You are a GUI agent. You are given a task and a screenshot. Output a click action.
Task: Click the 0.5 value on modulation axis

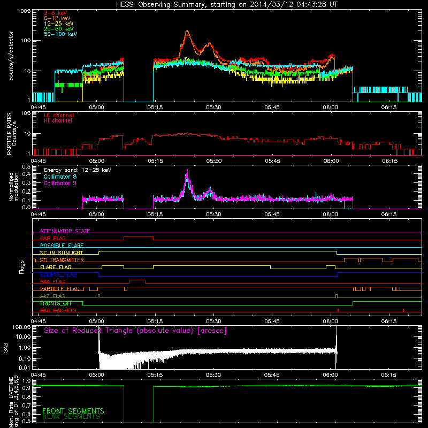coord(26,167)
